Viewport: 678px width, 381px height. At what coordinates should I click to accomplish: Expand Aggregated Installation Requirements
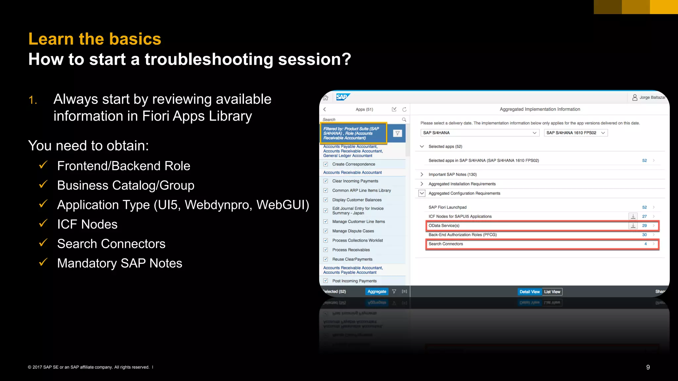tap(422, 184)
